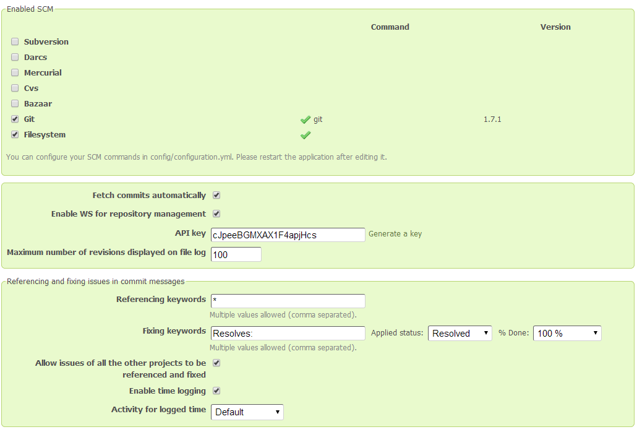
Task: Click the config/configuration.yml notice text
Action: pyautogui.click(x=197, y=157)
